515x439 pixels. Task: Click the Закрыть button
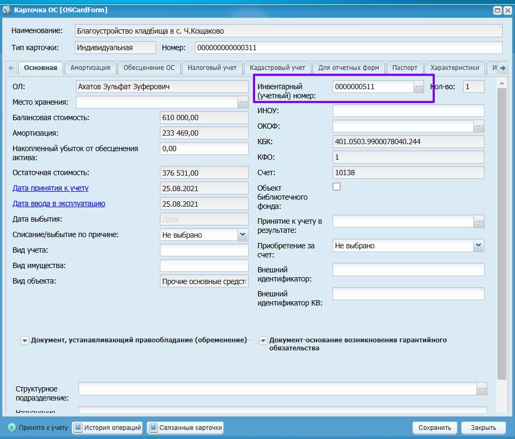coord(483,427)
